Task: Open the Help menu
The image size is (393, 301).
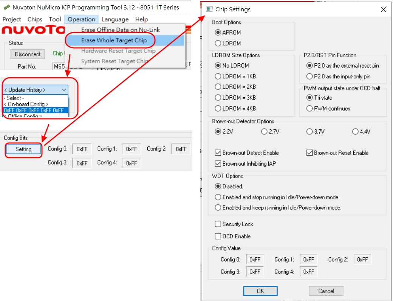Action: coord(141,19)
